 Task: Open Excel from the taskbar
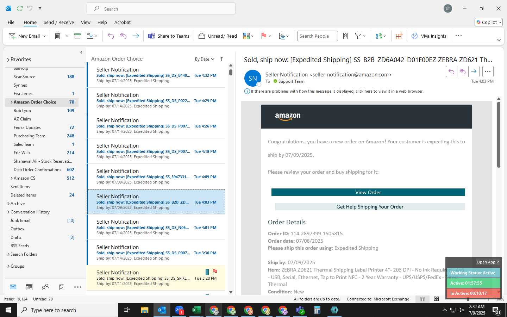click(x=196, y=310)
